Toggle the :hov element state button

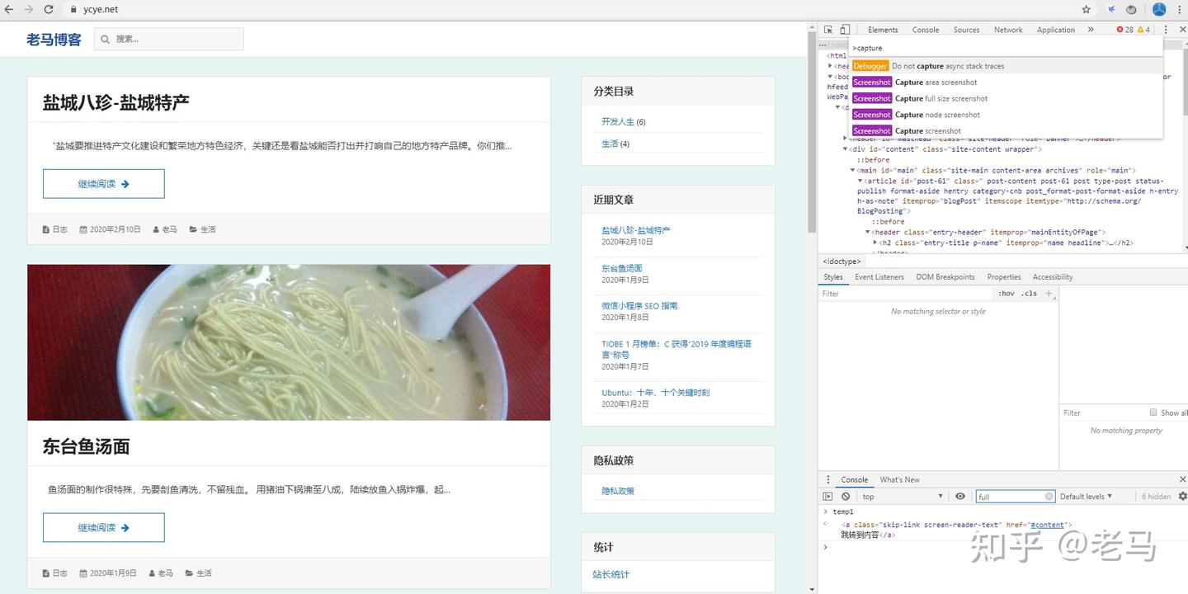coord(1006,294)
